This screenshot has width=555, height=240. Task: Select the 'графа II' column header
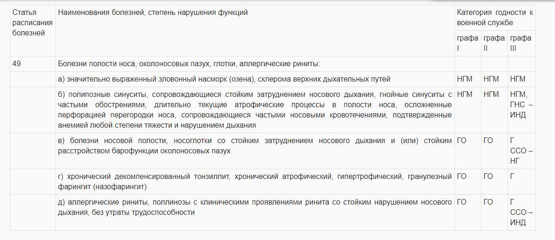[x=494, y=43]
